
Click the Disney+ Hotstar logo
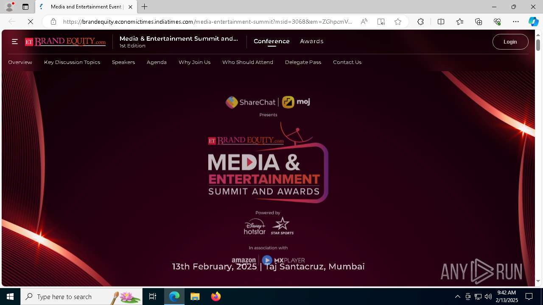pyautogui.click(x=255, y=227)
